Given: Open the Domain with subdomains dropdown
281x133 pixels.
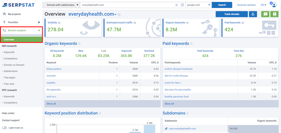Looking at the screenshot, I should pos(60,5).
